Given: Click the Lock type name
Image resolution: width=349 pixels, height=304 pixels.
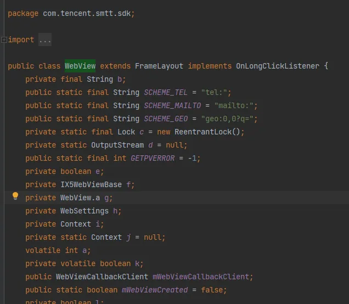Looking at the screenshot, I should 126,132.
